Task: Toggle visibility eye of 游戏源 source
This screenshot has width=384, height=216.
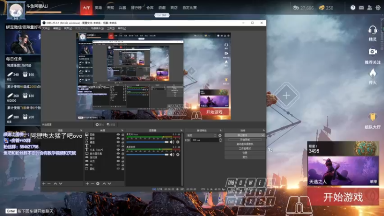Action: pos(118,157)
